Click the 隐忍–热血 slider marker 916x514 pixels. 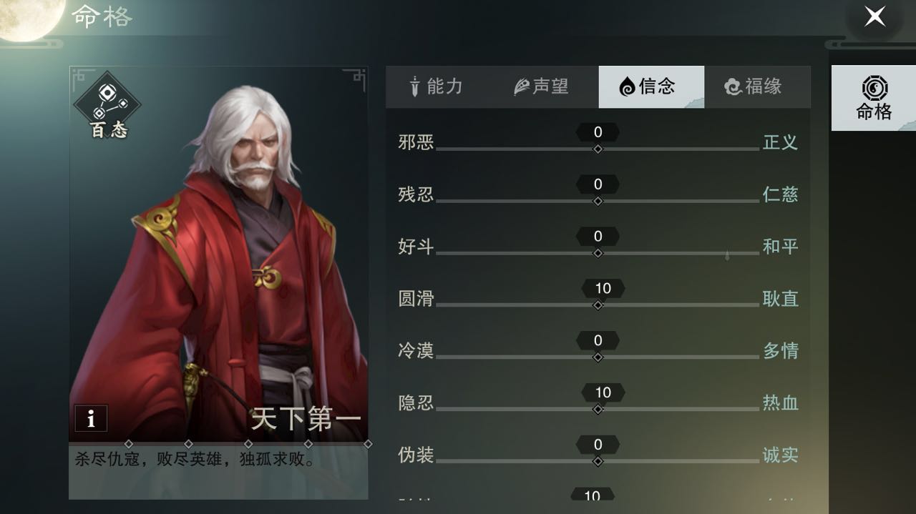[598, 410]
